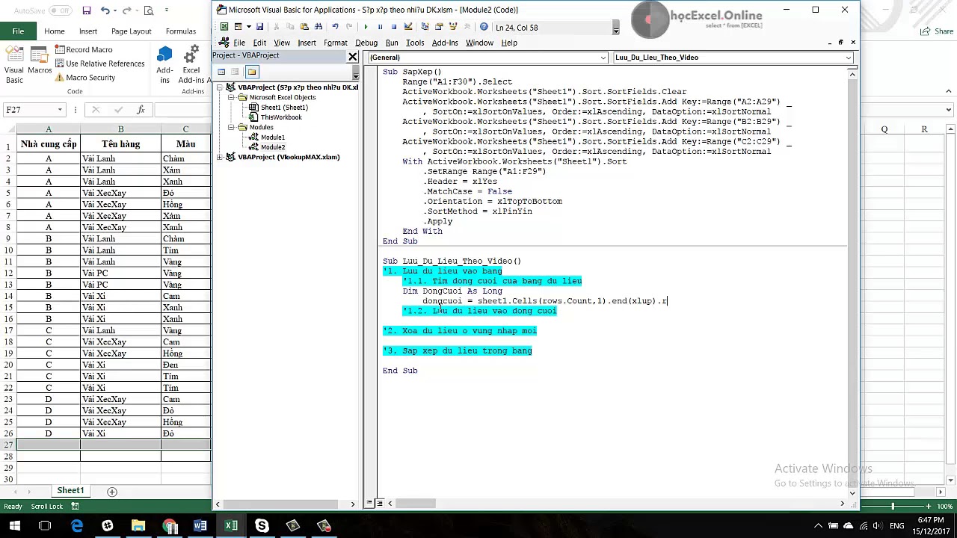The image size is (957, 538).
Task: Expand VBAProject (VlookupMAX.xlam) node
Action: pos(221,157)
